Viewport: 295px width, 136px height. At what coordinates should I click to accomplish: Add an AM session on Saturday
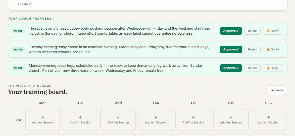coord(231,120)
